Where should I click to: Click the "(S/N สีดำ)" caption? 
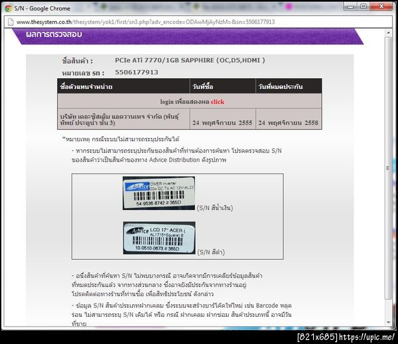[211, 252]
